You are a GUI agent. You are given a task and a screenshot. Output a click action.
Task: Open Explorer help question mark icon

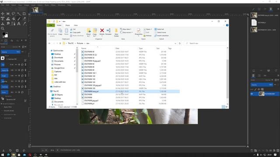(227, 25)
